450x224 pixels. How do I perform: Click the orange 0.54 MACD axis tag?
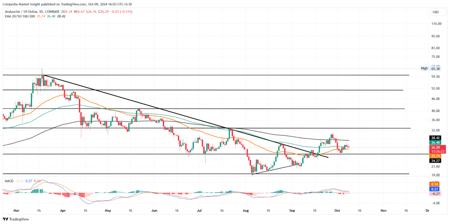point(434,184)
